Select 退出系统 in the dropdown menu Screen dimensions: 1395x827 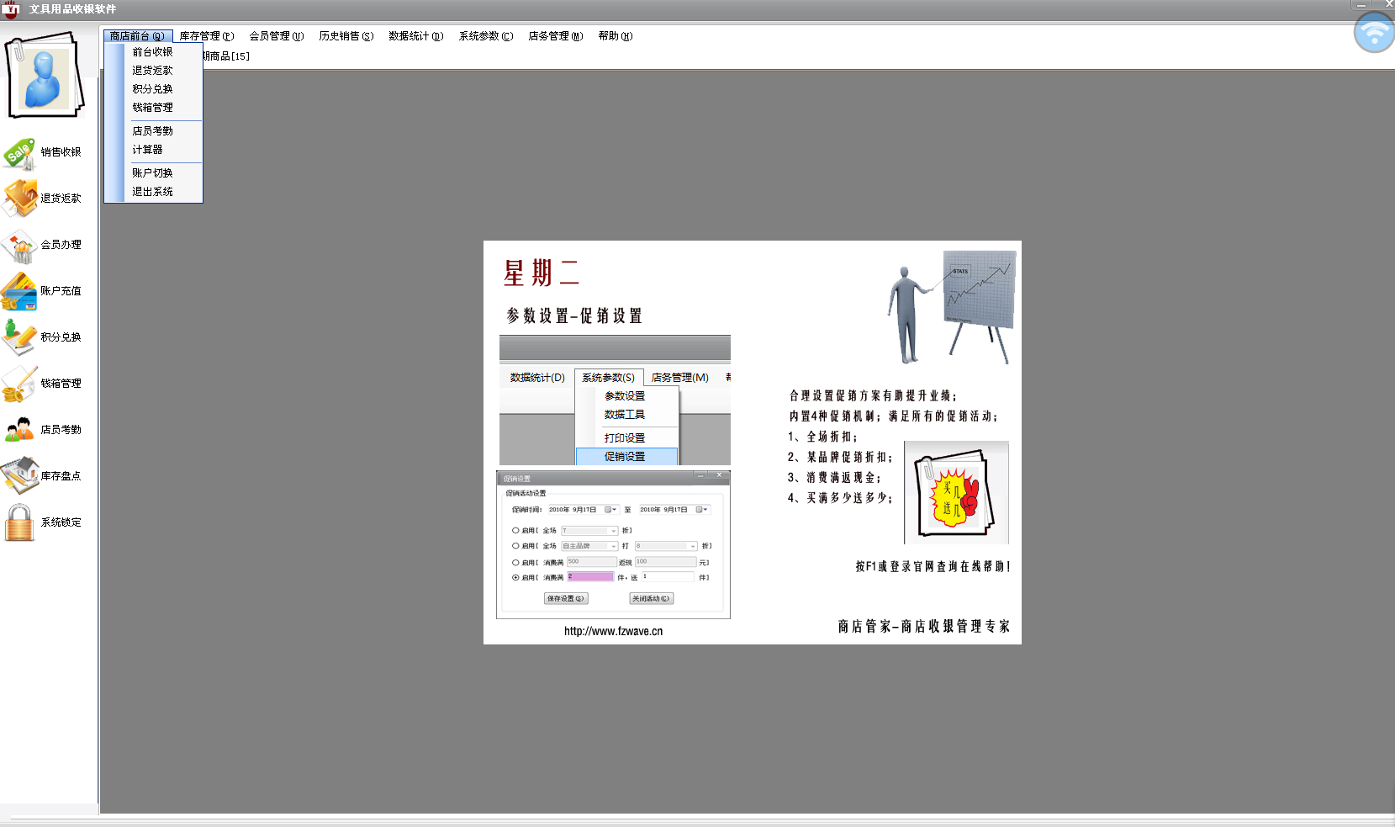(x=153, y=192)
